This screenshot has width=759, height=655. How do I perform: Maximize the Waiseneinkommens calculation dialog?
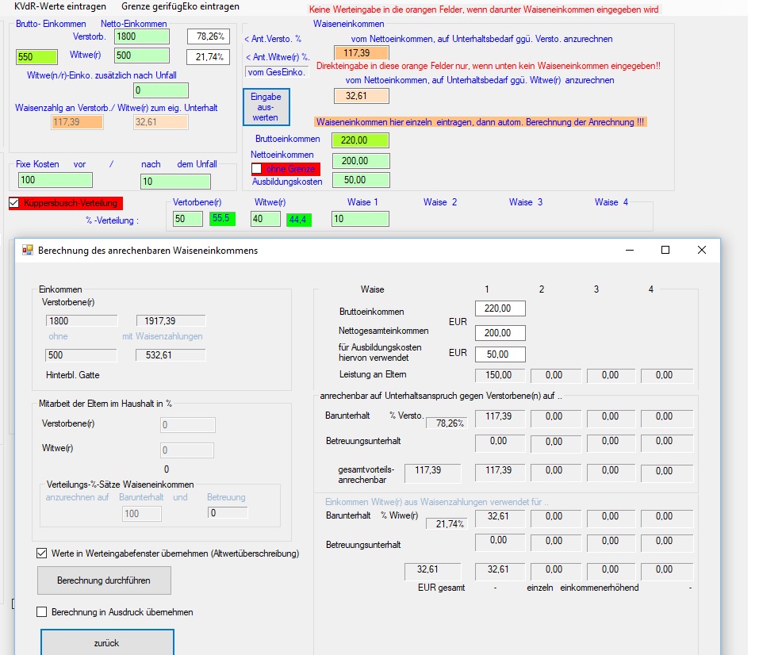point(665,250)
